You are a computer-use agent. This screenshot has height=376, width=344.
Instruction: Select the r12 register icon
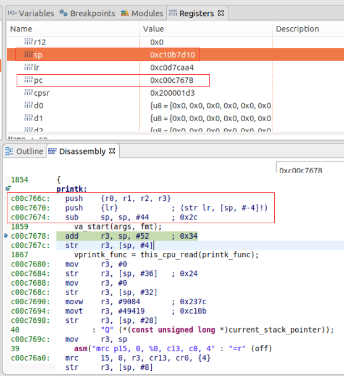point(28,41)
